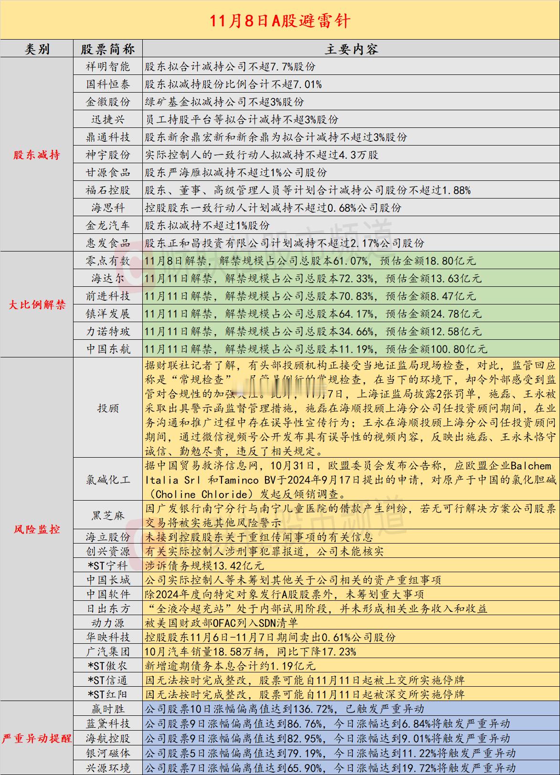560x775 pixels.
Task: Click the 股东减持 category cell
Action: [x=36, y=155]
